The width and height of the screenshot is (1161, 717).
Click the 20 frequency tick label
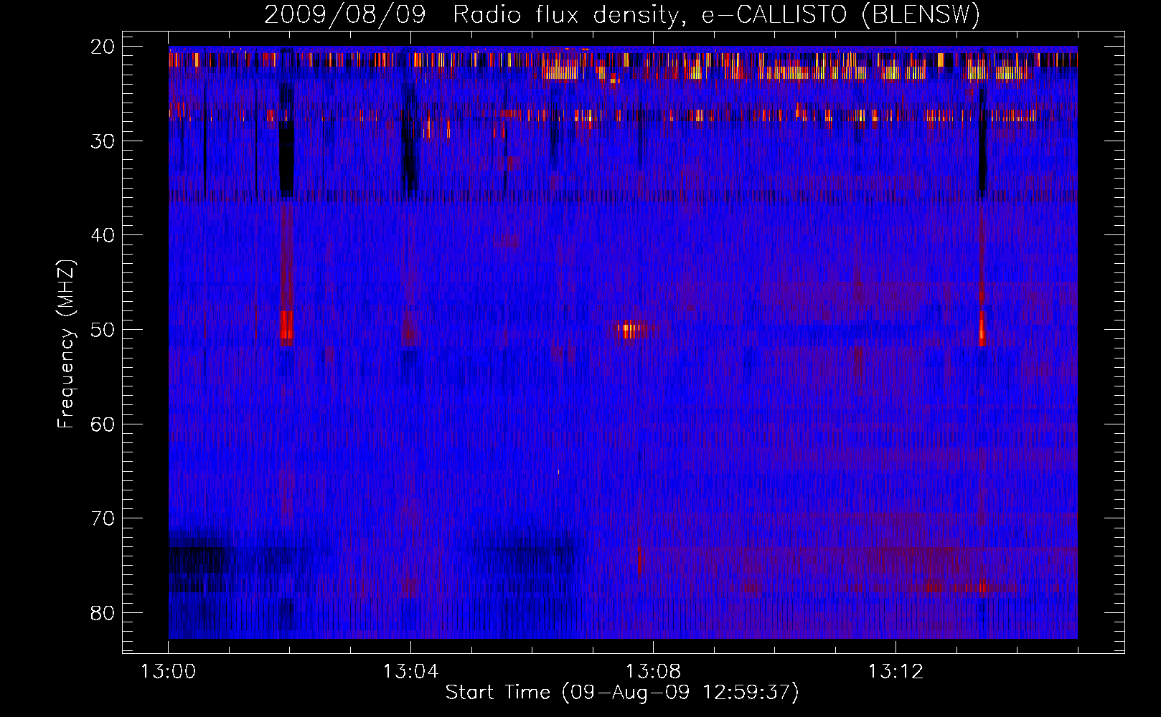[x=103, y=47]
